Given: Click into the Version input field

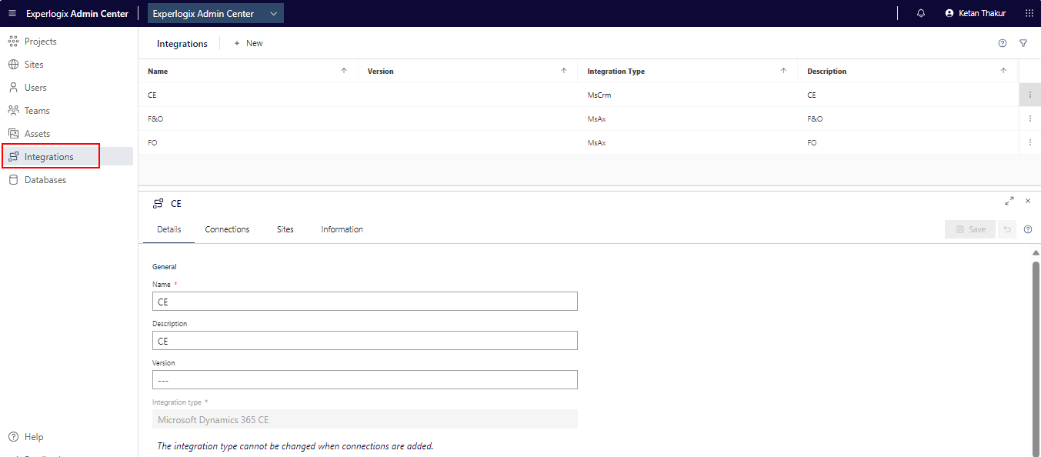Looking at the screenshot, I should (365, 380).
